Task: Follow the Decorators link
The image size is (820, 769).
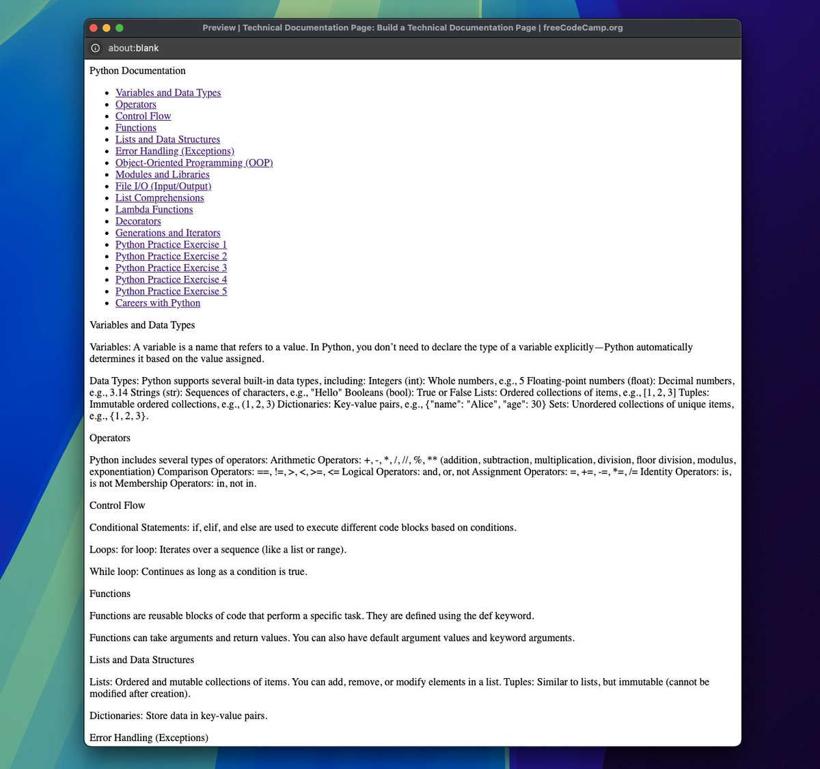Action: click(x=139, y=221)
